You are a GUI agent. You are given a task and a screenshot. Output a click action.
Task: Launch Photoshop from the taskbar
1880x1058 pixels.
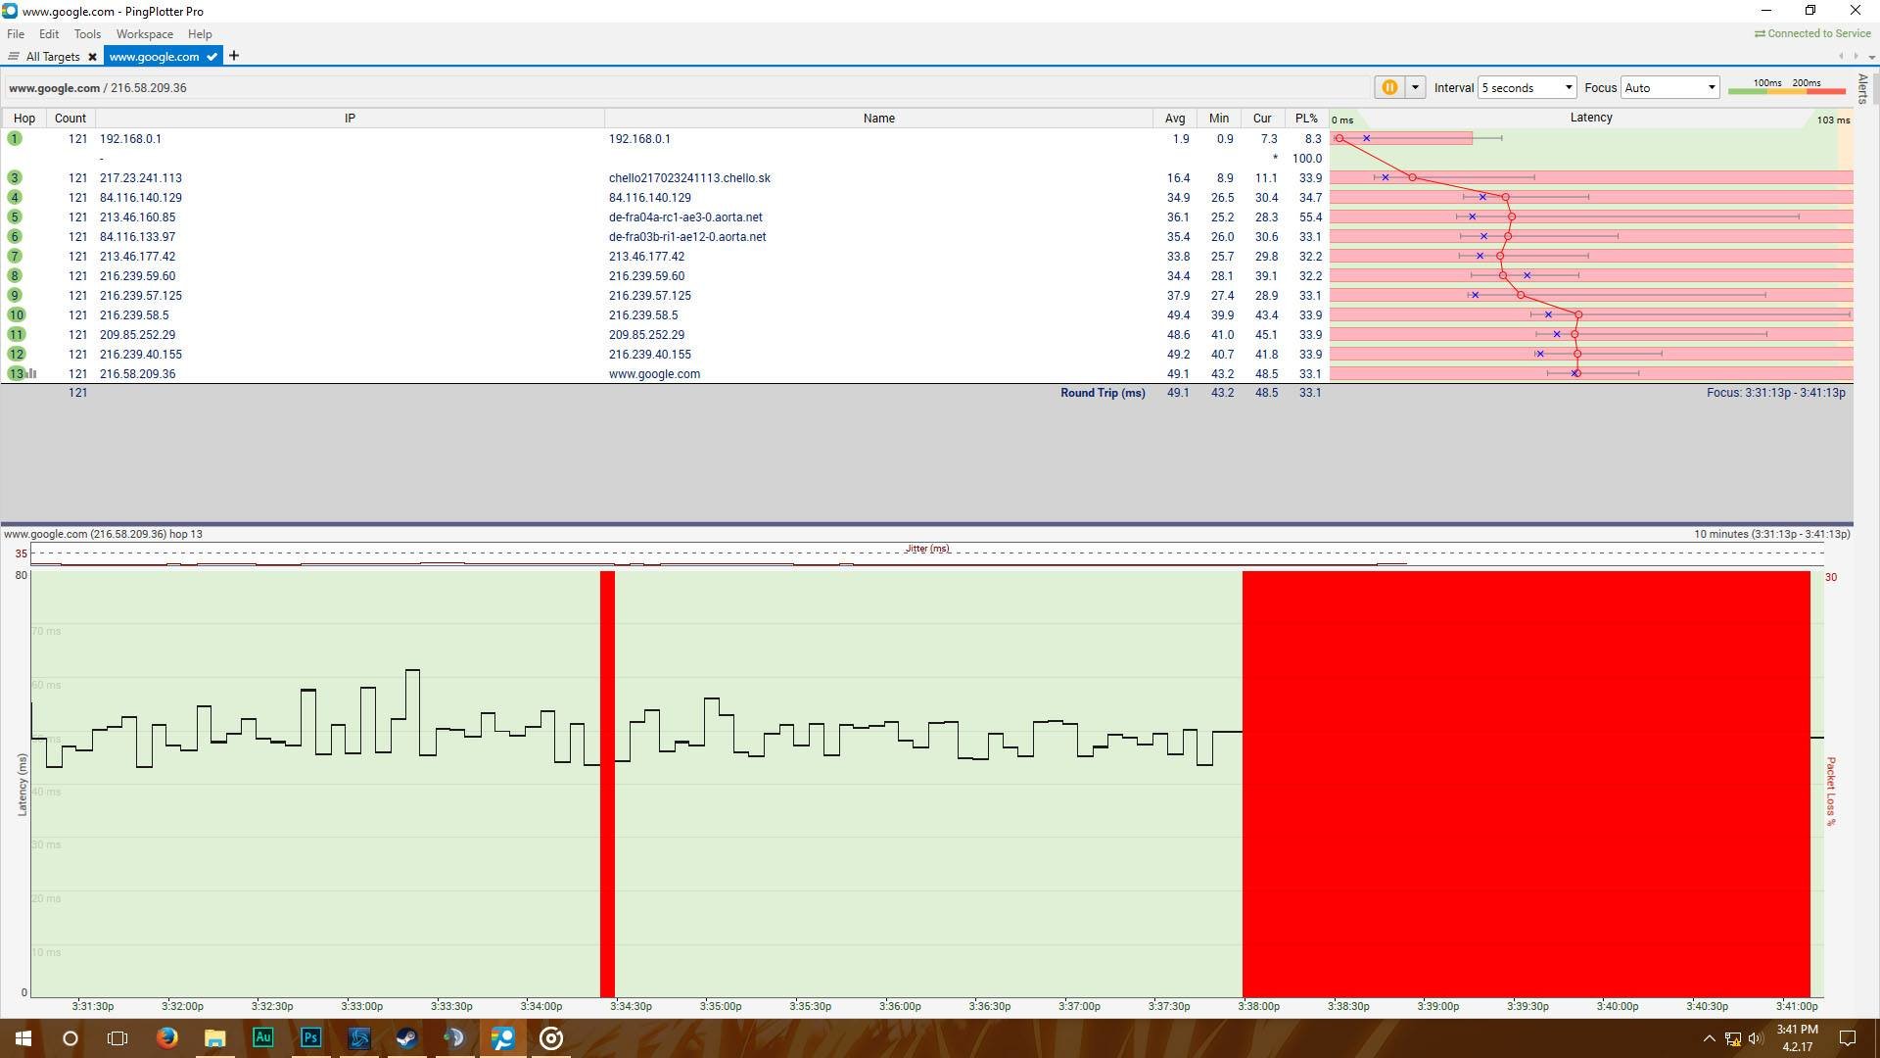pos(310,1037)
